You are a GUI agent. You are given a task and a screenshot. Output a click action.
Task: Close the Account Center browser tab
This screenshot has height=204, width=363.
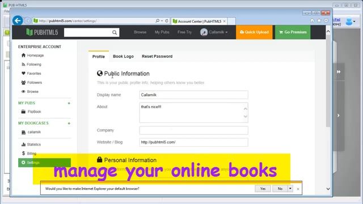point(225,22)
